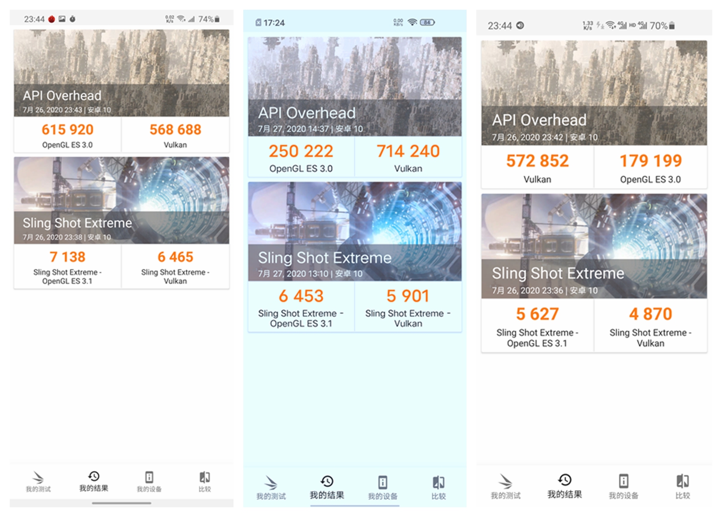Viewport: 722px width, 517px height.
Task: Tap the 74% battery indicator in status bar
Action: 209,19
